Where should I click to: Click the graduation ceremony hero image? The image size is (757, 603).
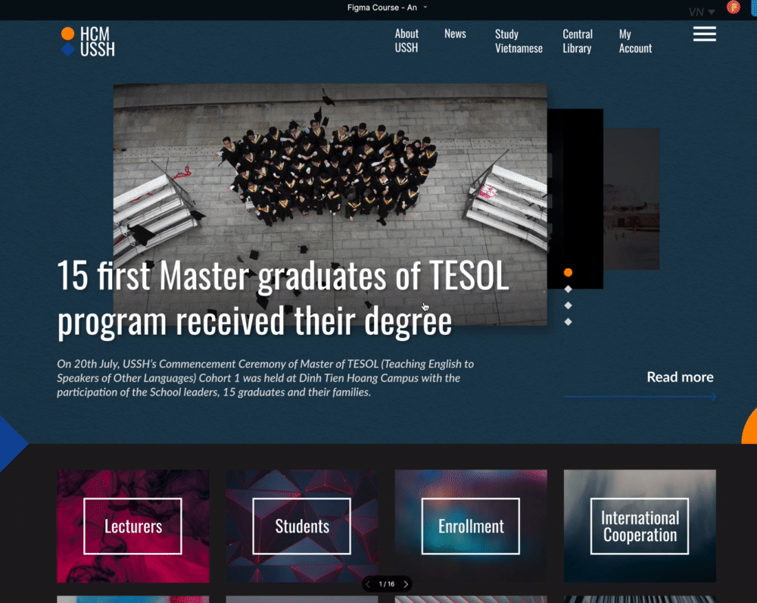(x=329, y=174)
